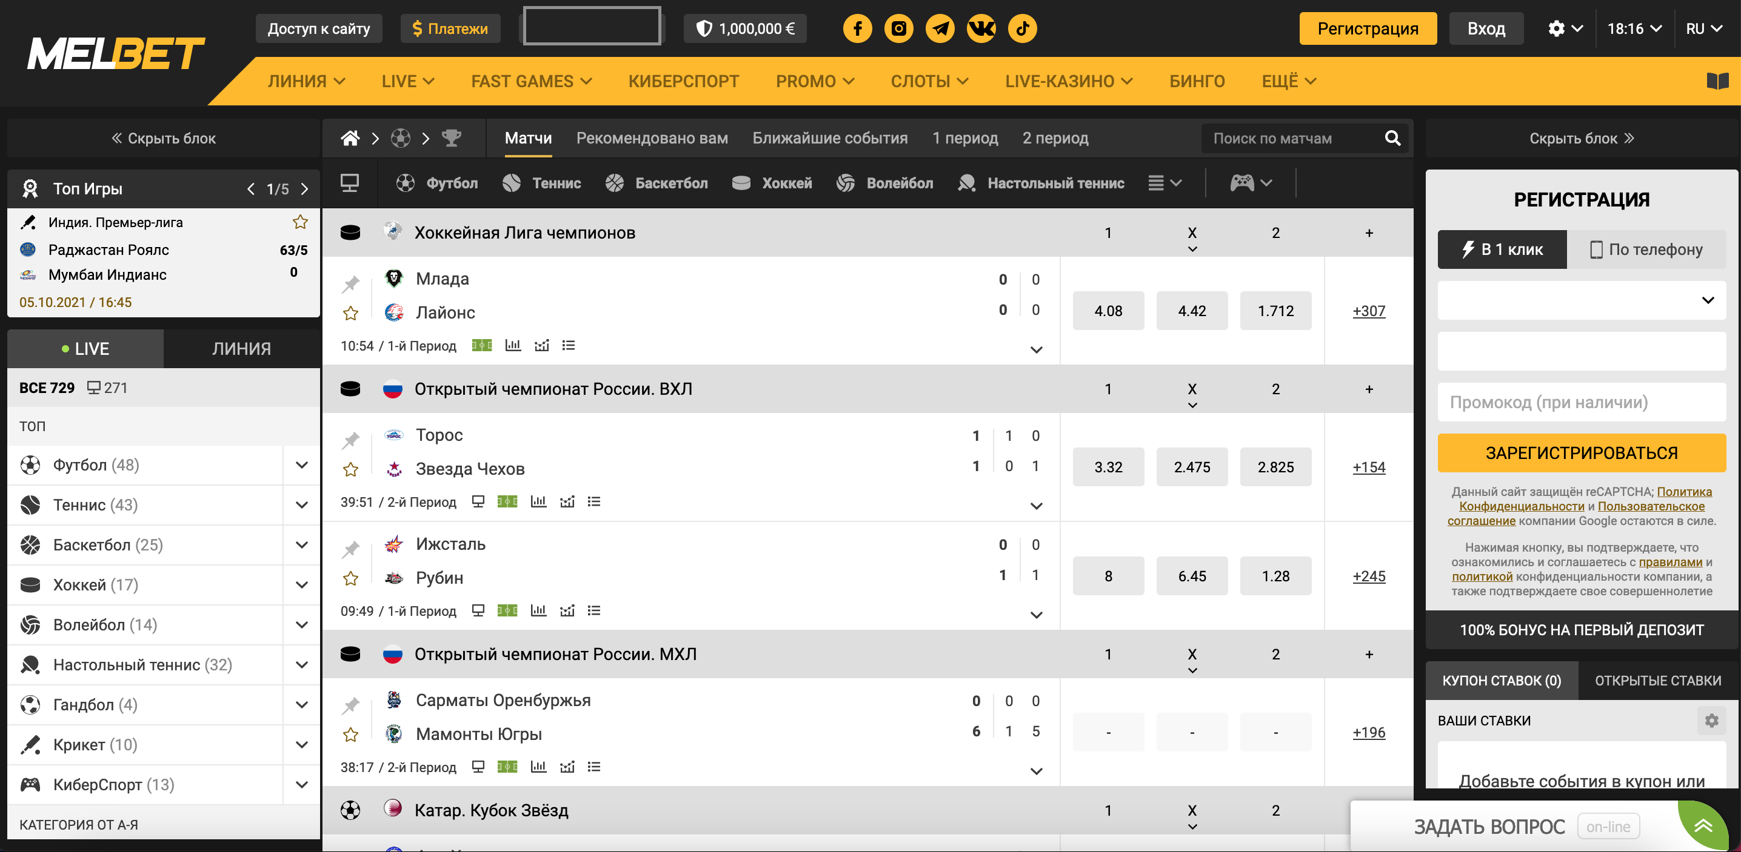Open live stream icon for Ижсталь match

click(x=478, y=610)
